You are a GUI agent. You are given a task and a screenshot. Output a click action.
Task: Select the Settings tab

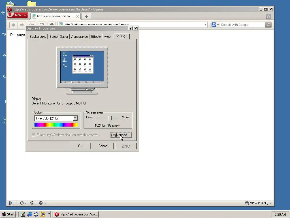(x=121, y=36)
